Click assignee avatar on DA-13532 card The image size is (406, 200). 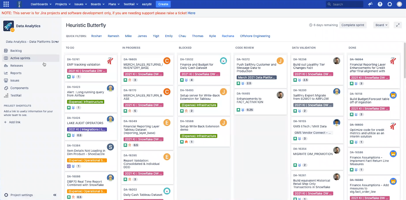click(223, 61)
